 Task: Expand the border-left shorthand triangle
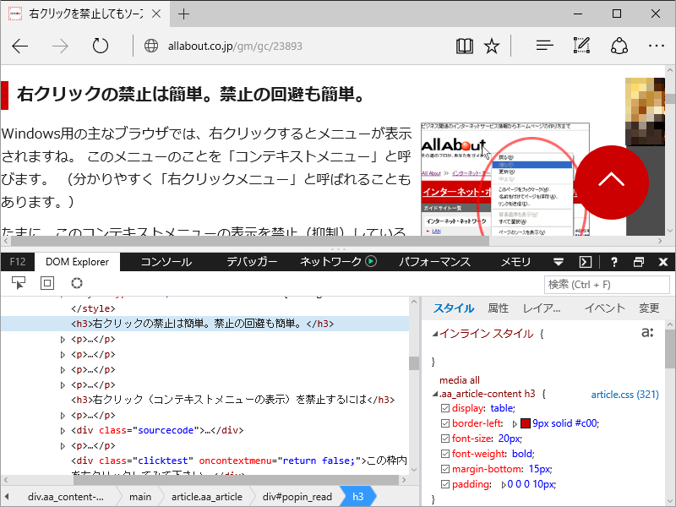coord(515,424)
